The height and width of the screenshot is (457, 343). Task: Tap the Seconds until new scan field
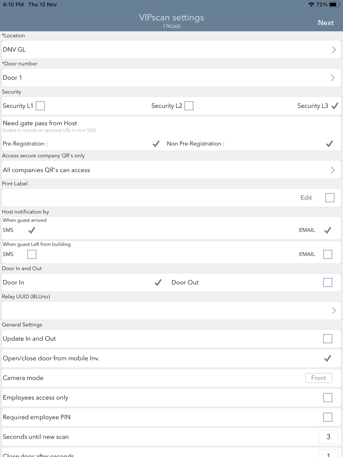[x=328, y=437]
